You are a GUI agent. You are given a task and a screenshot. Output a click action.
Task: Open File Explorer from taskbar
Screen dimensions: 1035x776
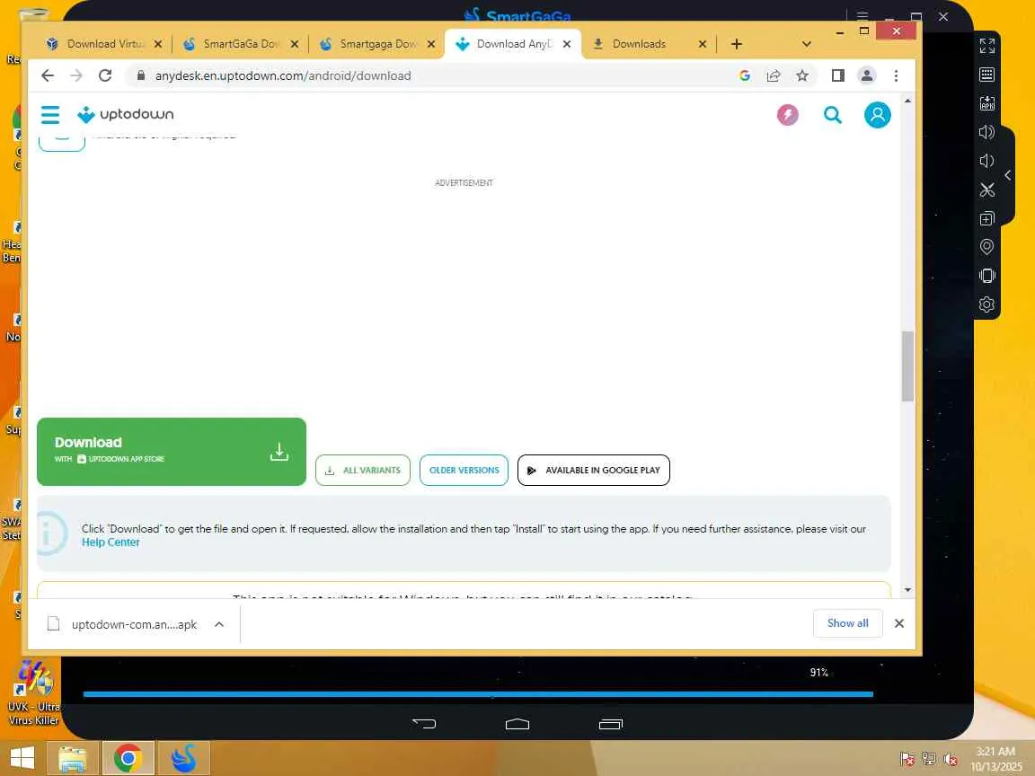click(x=72, y=758)
